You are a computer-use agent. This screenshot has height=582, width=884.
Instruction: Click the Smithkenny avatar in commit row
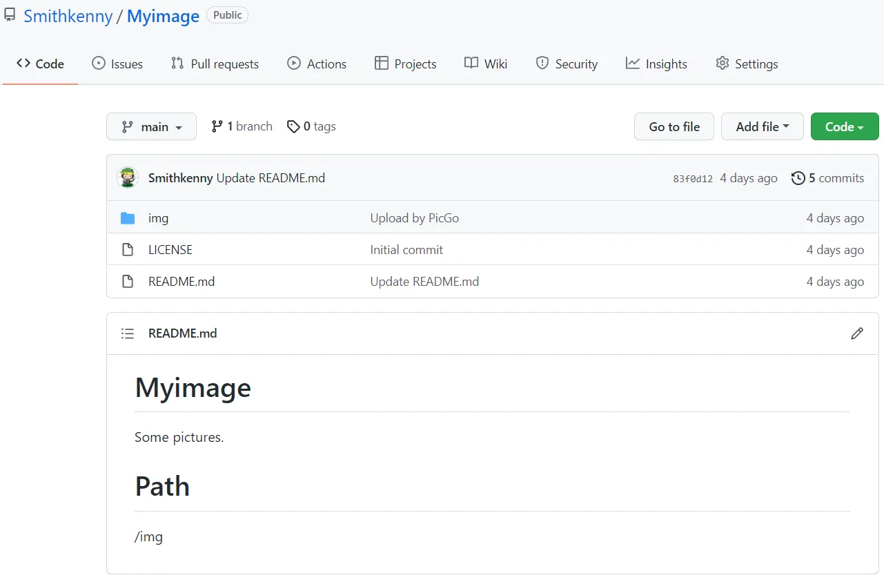128,178
